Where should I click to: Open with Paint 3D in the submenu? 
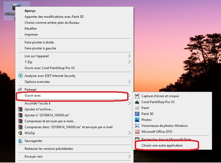point(172,114)
